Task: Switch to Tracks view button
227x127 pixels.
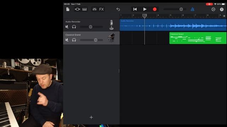Action: 77,9
